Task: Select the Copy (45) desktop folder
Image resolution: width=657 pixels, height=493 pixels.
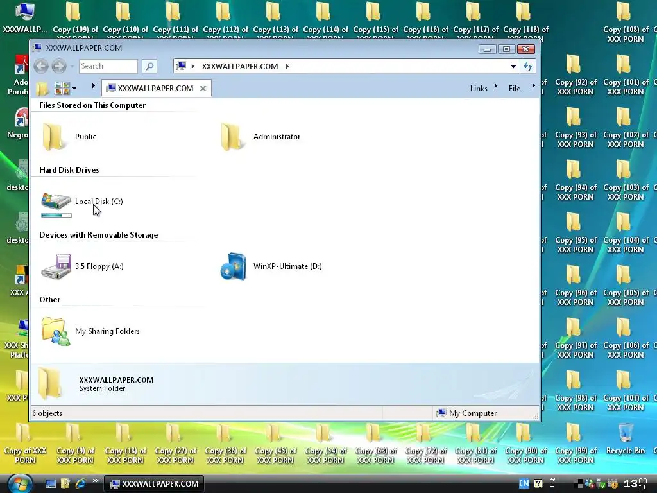Action: point(275,444)
